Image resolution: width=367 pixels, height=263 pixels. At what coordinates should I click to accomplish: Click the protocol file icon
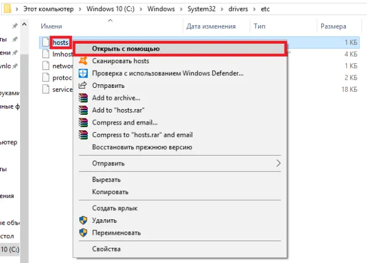[46, 78]
